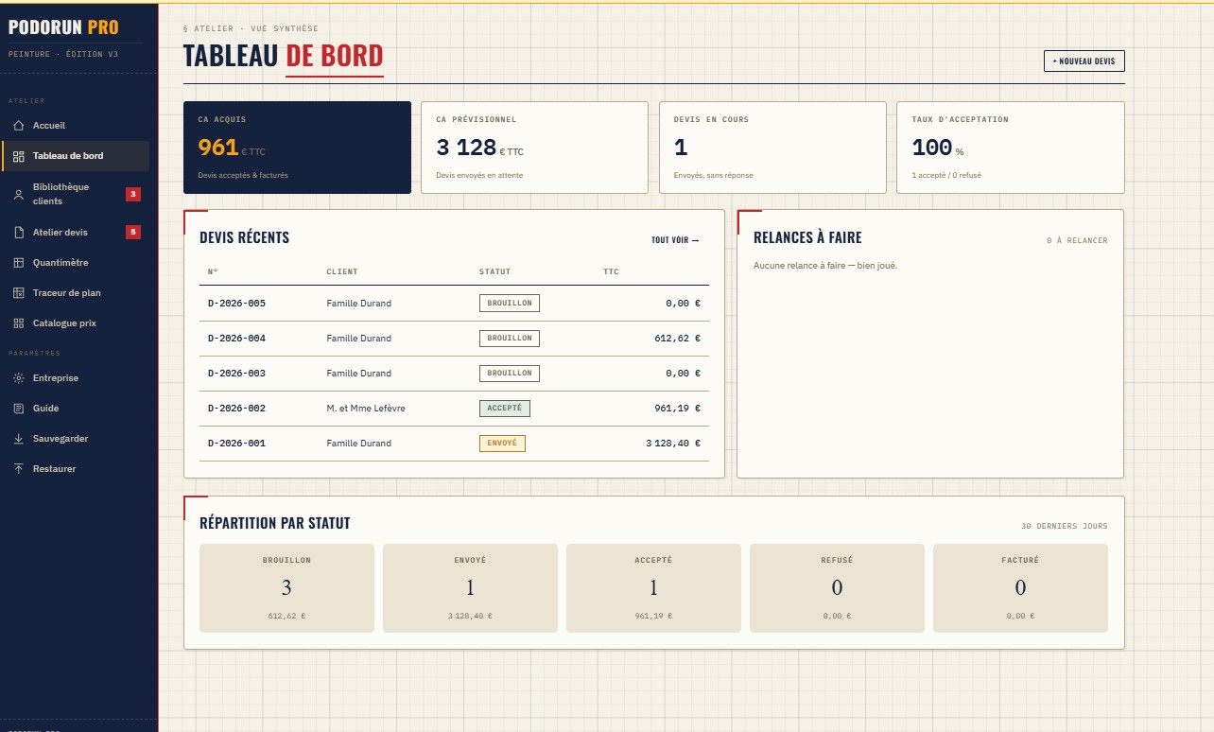Screen dimensions: 1214x732
Task: Select the Facturé status summary card
Action: (1020, 587)
